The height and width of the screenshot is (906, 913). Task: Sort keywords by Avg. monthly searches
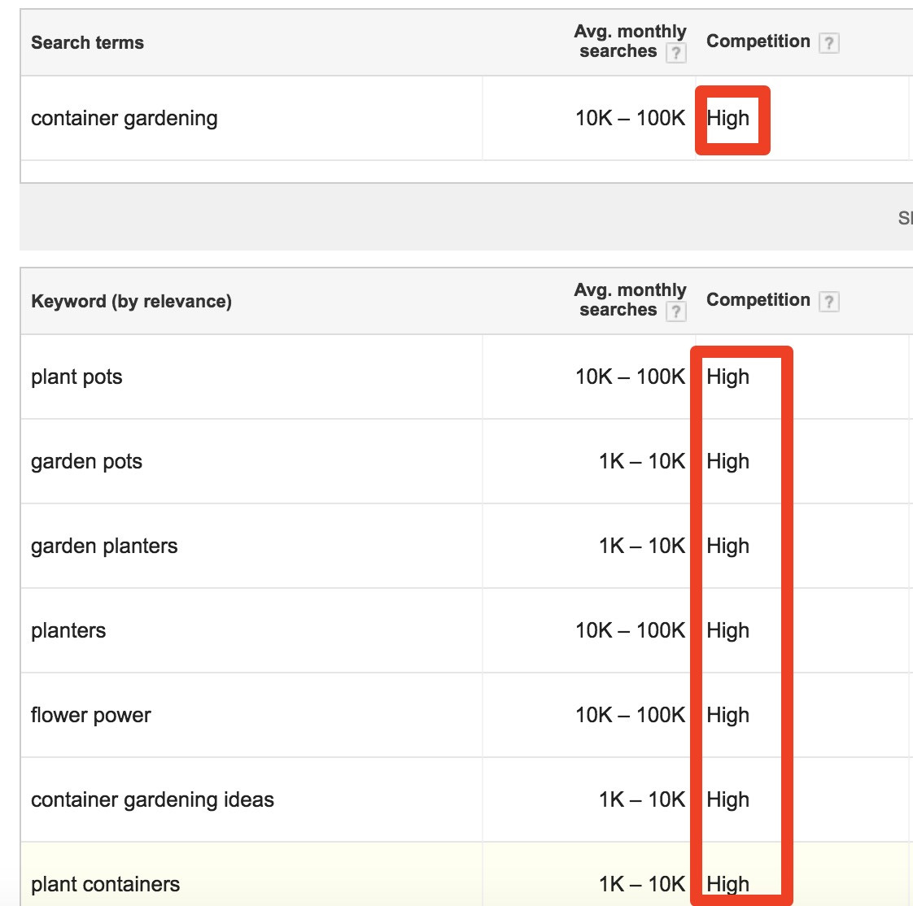click(630, 300)
